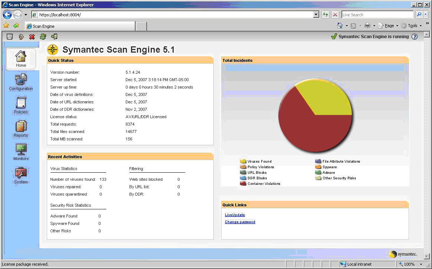Open the Recent Pages dropdown arrow
Image resolution: width=432 pixels, height=269 pixels.
coord(26,14)
